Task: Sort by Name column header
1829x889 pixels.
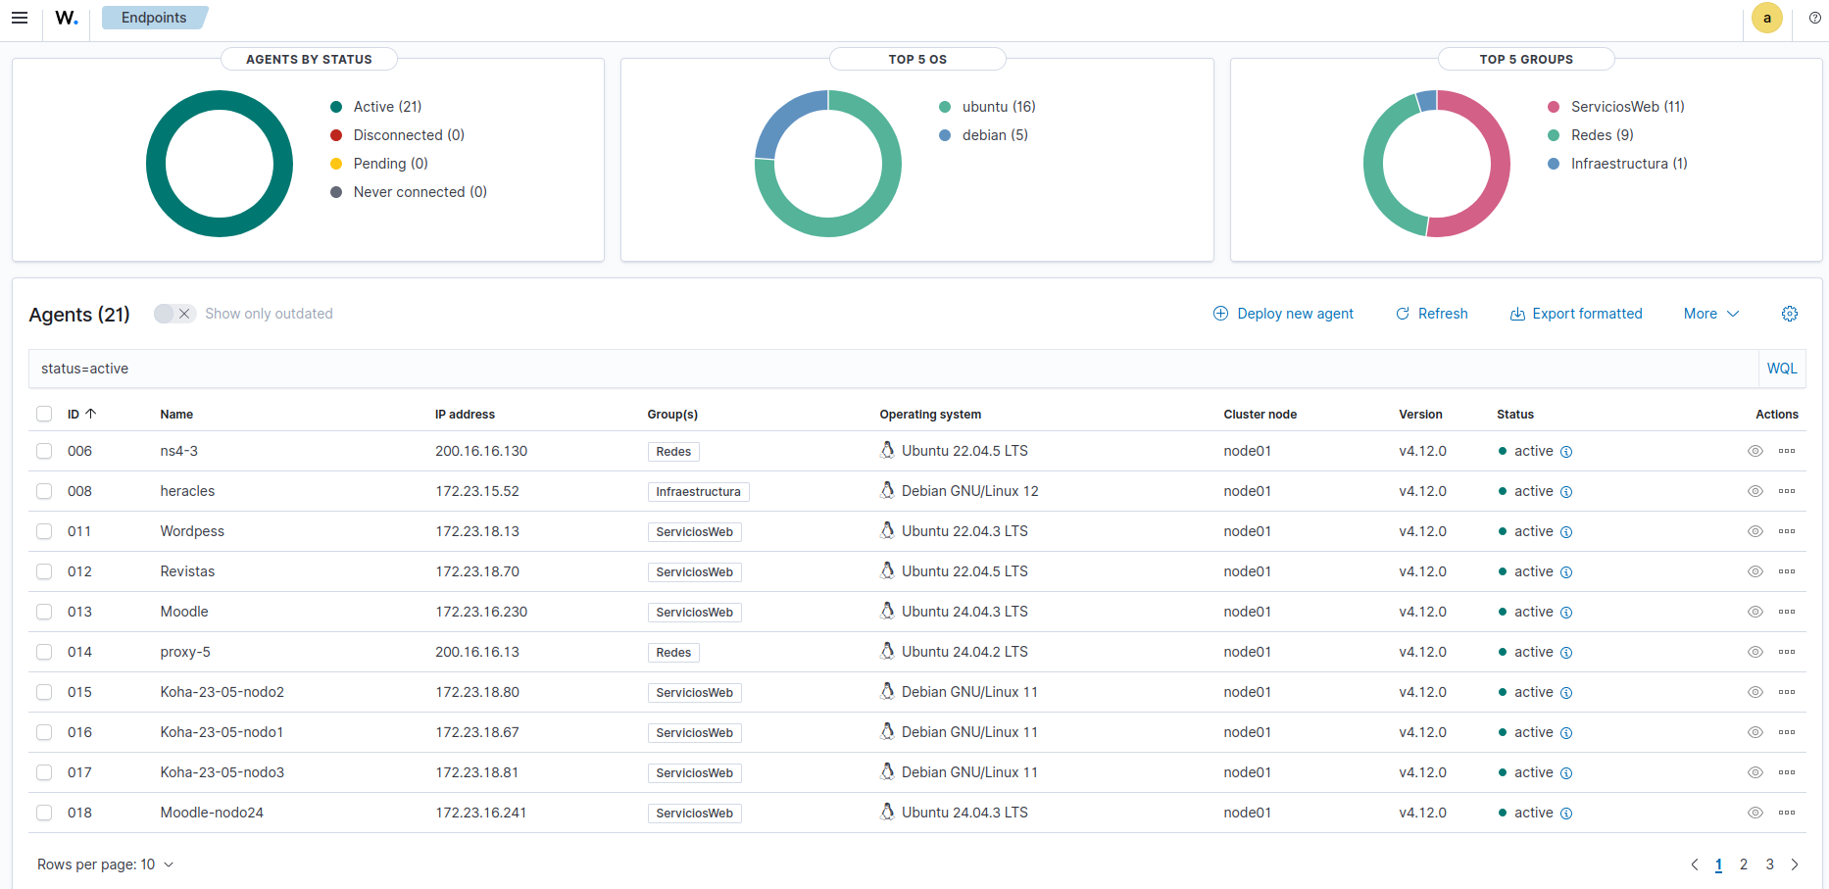Action: point(176,415)
